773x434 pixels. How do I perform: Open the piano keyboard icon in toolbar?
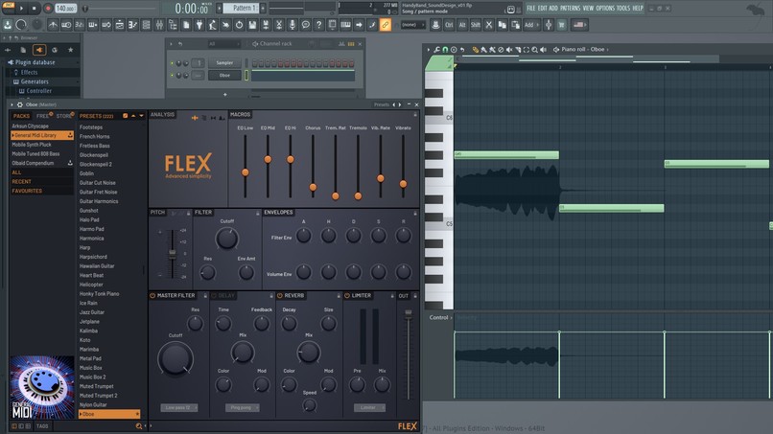(x=345, y=25)
